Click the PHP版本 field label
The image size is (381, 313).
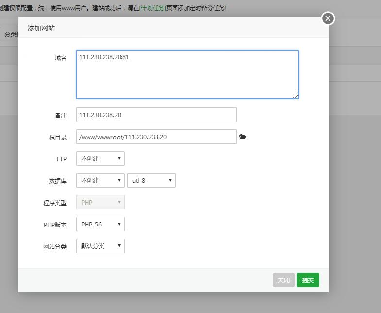[x=55, y=225]
